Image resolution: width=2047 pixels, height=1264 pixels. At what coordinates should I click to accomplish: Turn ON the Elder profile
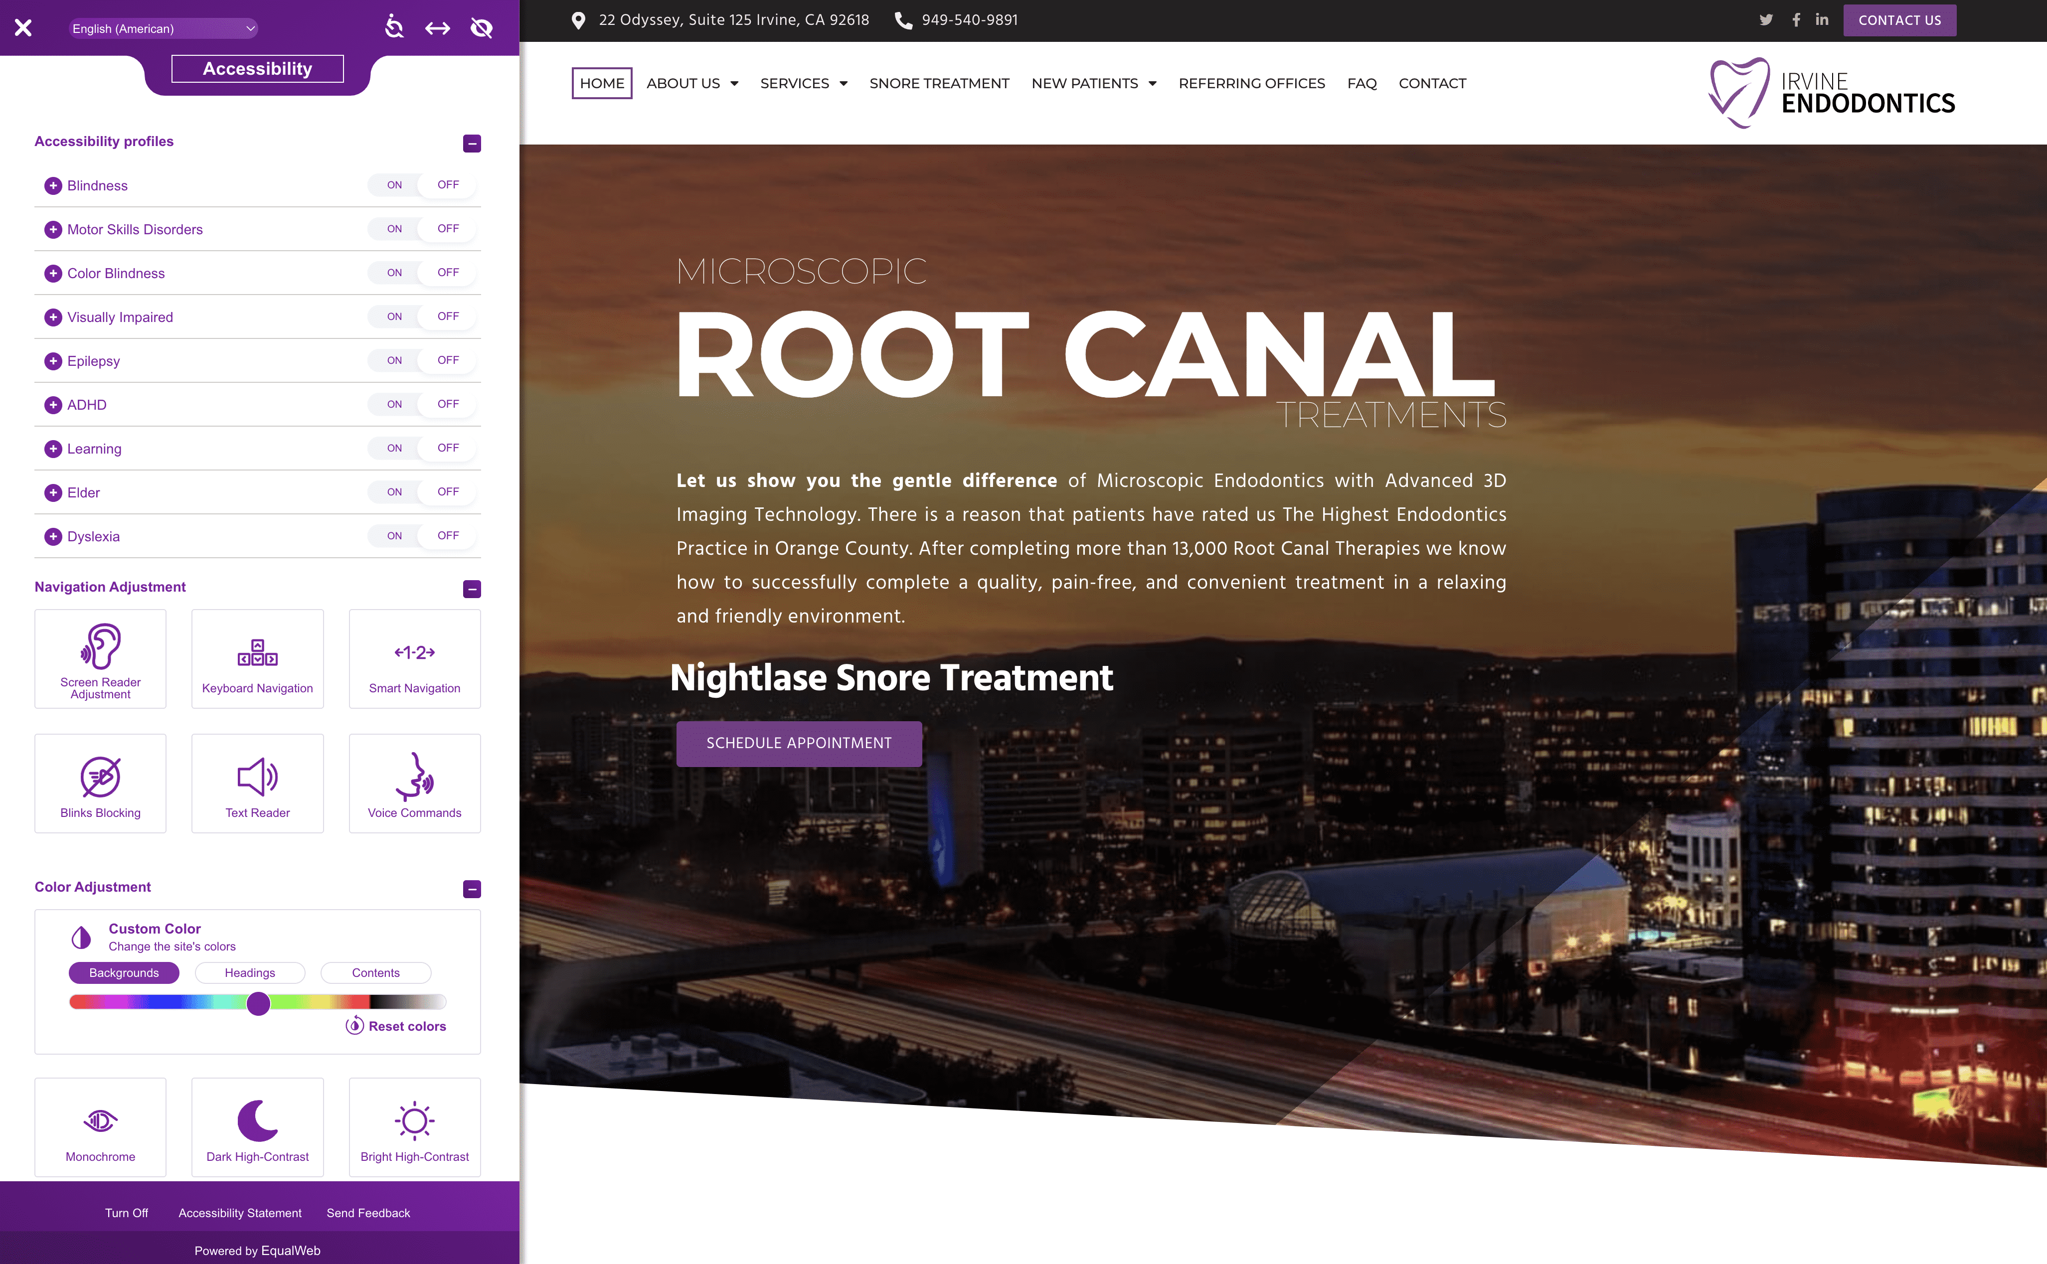pyautogui.click(x=394, y=491)
